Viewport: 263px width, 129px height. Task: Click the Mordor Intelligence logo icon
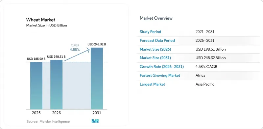(x=95, y=121)
